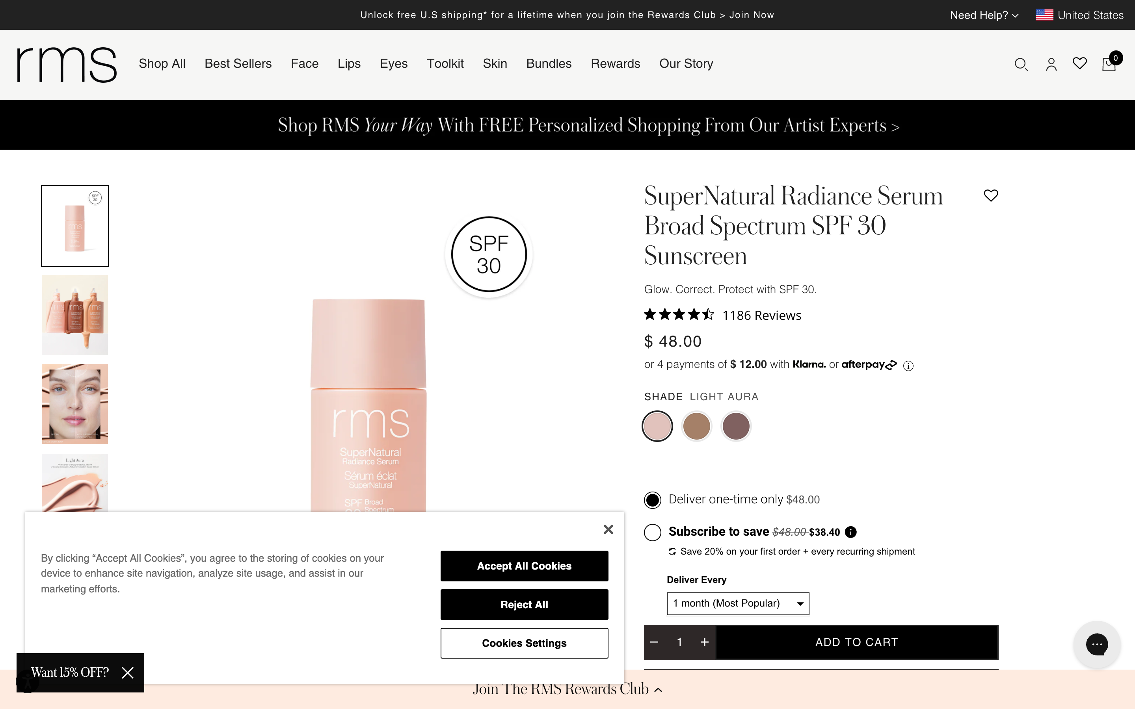Image resolution: width=1135 pixels, height=709 pixels.
Task: Open the header wishlist heart icon
Action: tap(1080, 63)
